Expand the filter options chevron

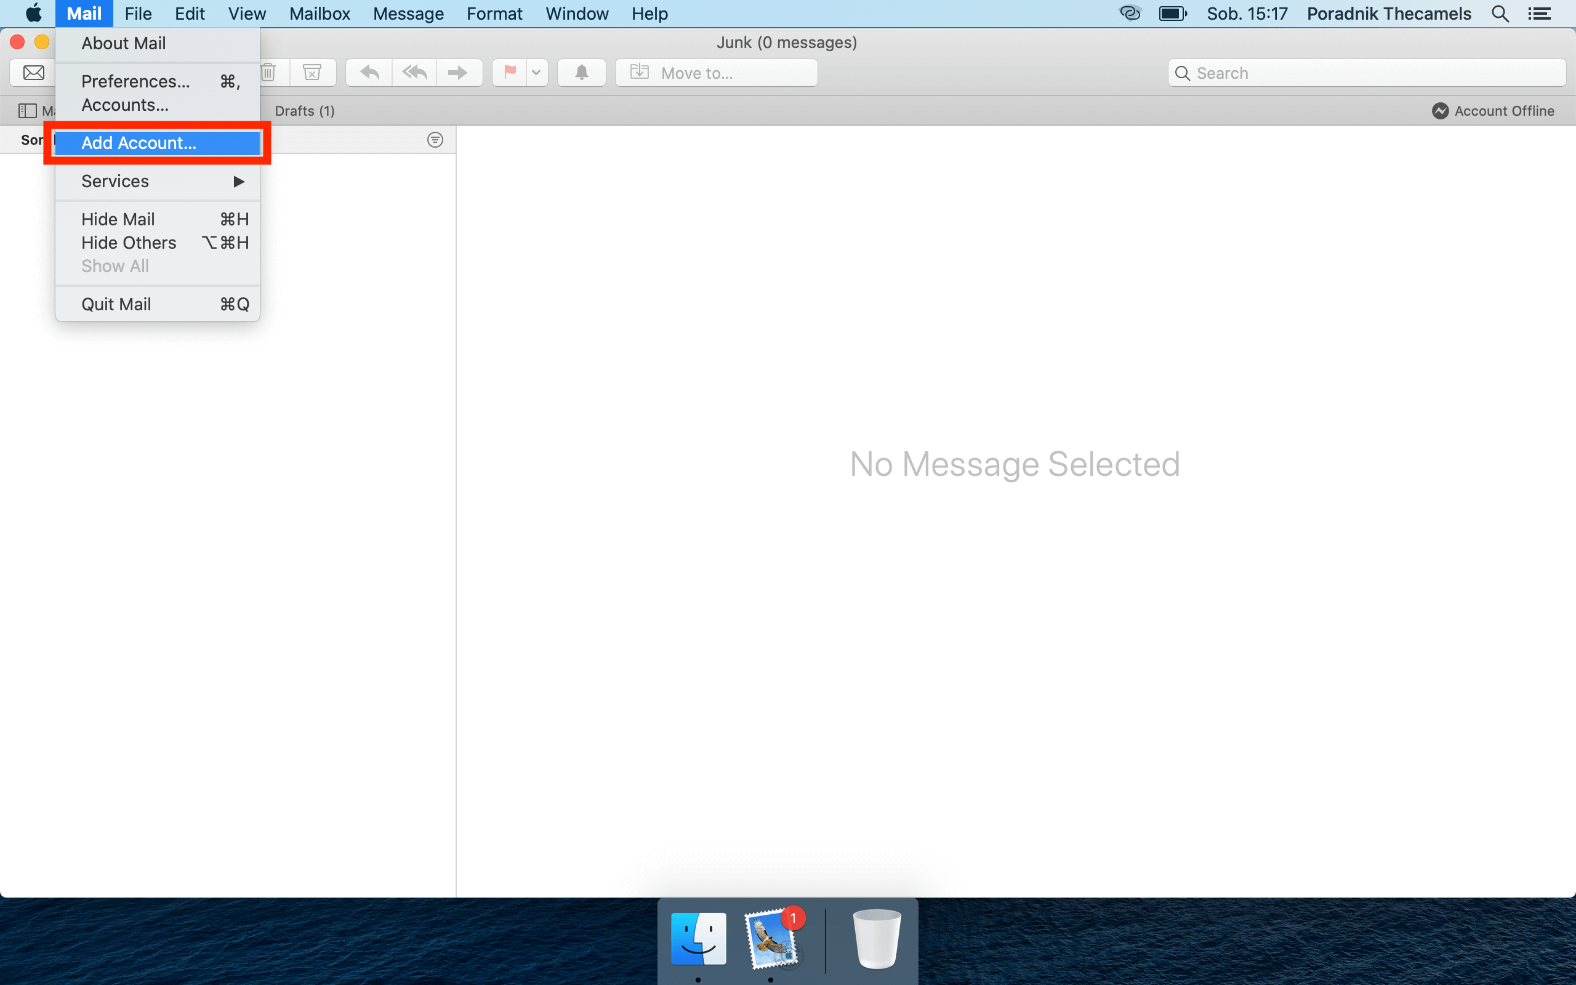[x=435, y=139]
